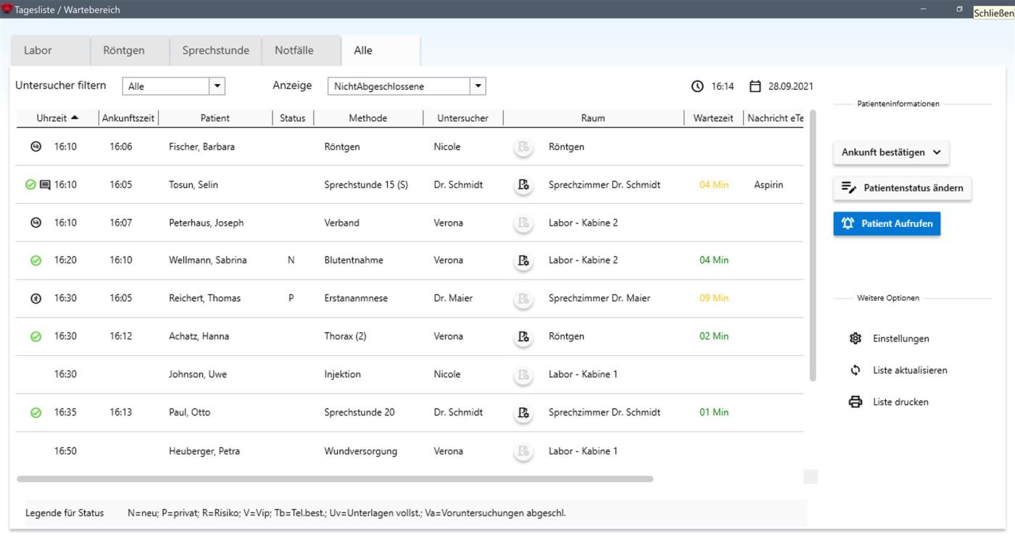Click room assign icon for Reichert, Thomas
This screenshot has width=1015, height=538.
point(523,299)
